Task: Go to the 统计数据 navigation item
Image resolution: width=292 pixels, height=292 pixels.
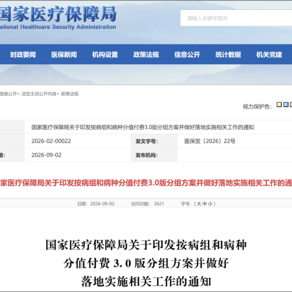Action: (228, 55)
